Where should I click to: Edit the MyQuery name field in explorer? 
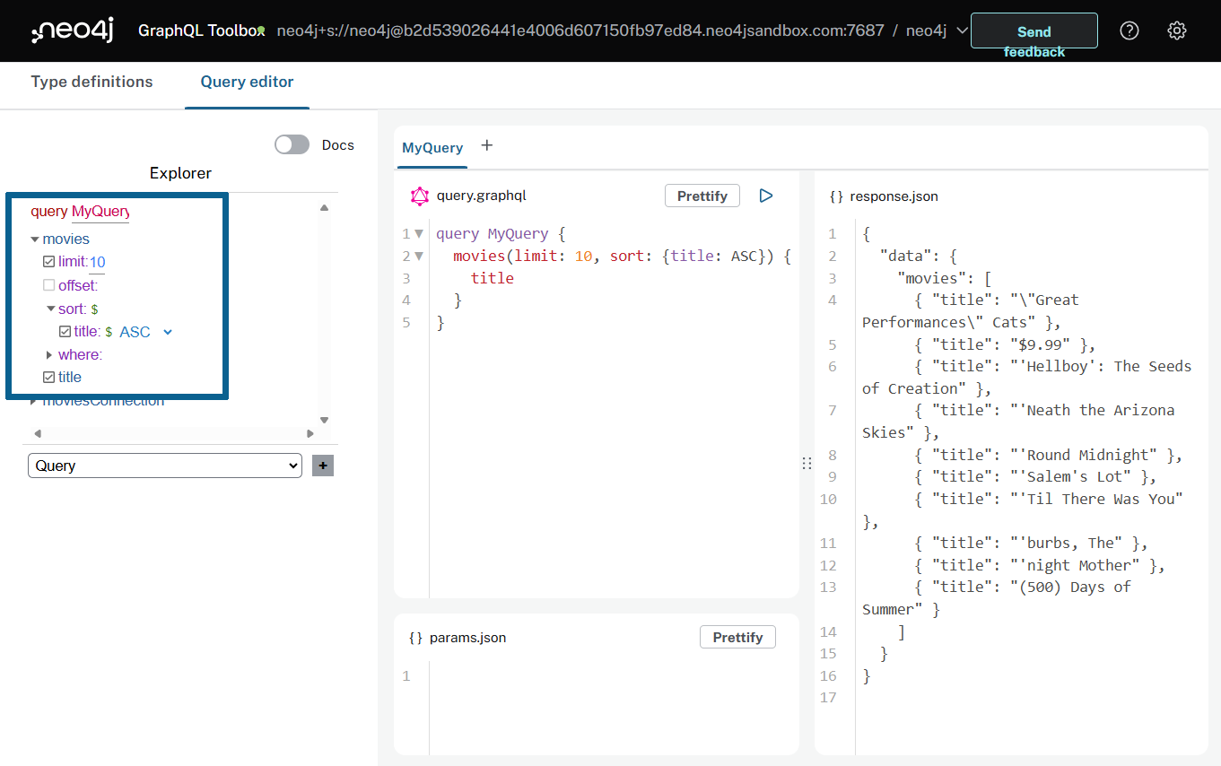tap(100, 212)
